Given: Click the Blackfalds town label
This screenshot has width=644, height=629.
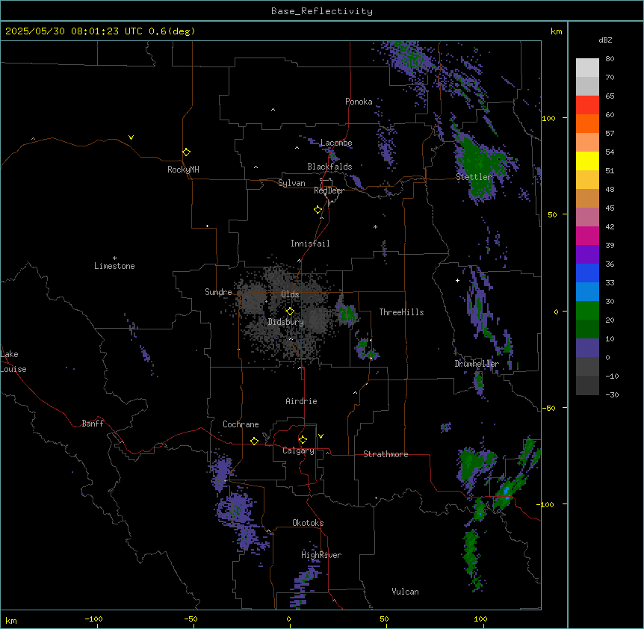Looking at the screenshot, I should coord(329,167).
